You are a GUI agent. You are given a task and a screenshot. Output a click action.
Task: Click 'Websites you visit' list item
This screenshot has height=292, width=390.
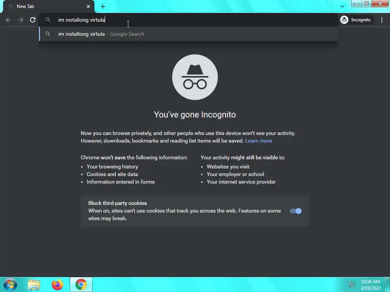(x=228, y=167)
